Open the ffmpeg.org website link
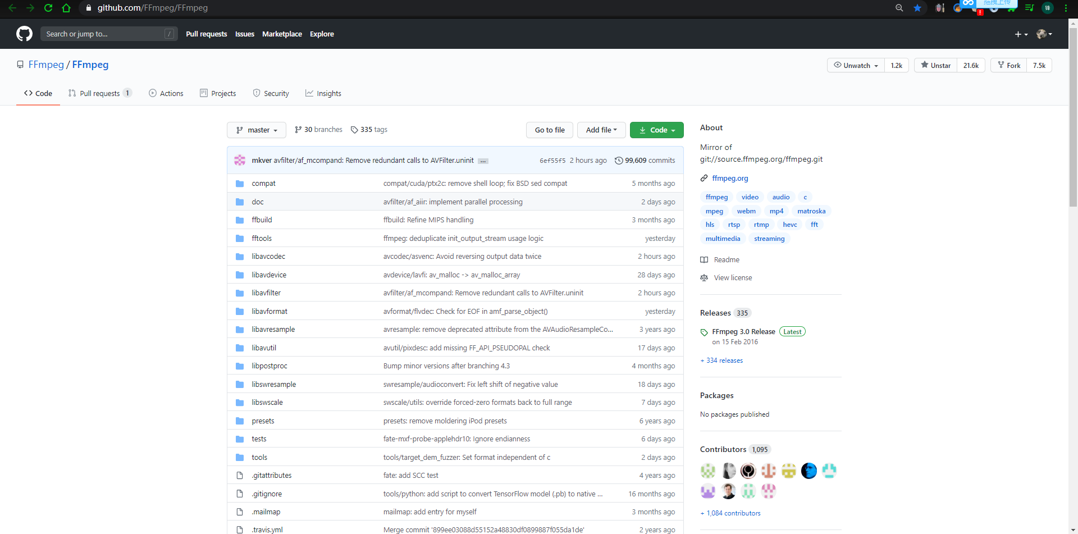Viewport: 1078px width, 534px height. [730, 179]
